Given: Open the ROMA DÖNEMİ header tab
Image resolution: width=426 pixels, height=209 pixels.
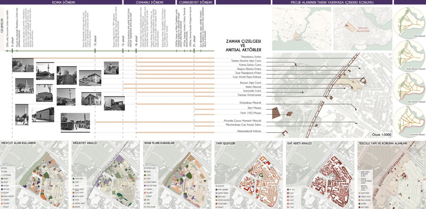Looking at the screenshot, I should pyautogui.click(x=63, y=2).
